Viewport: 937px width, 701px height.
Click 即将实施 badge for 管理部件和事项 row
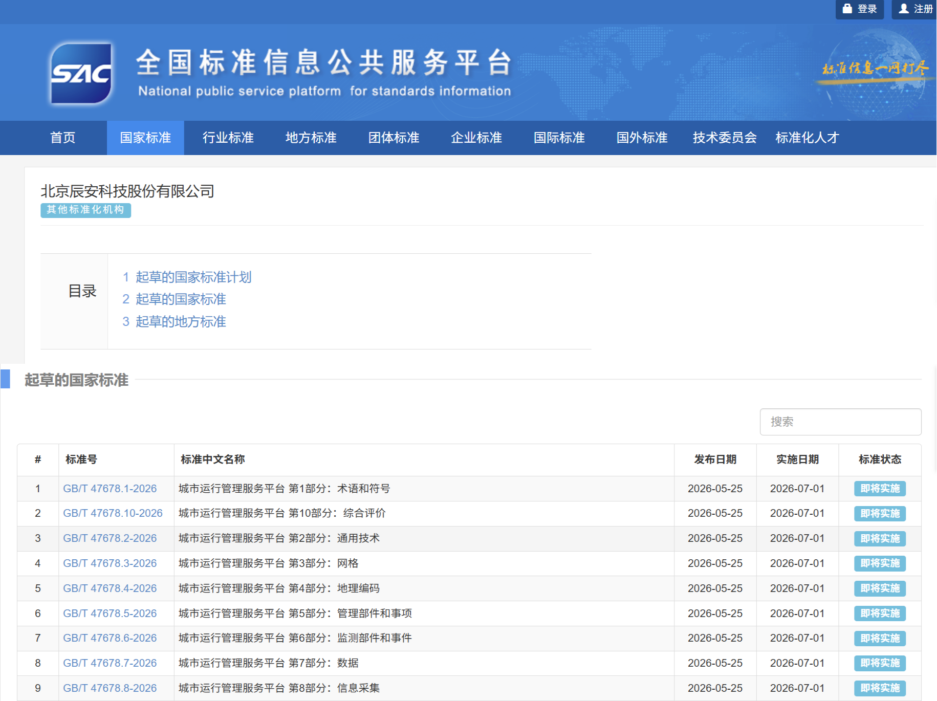pyautogui.click(x=880, y=614)
